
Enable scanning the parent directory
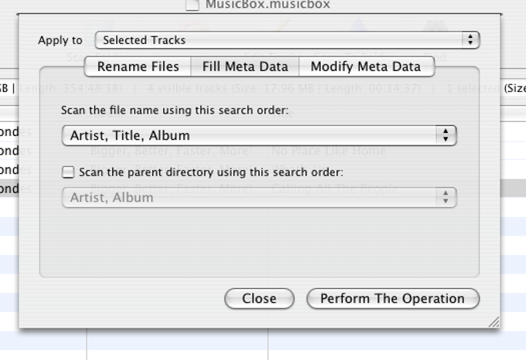[68, 172]
